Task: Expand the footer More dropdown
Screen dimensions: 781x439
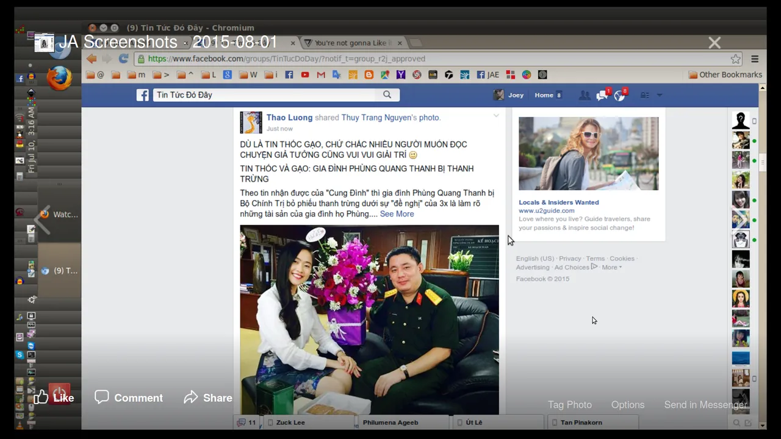Action: click(612, 267)
